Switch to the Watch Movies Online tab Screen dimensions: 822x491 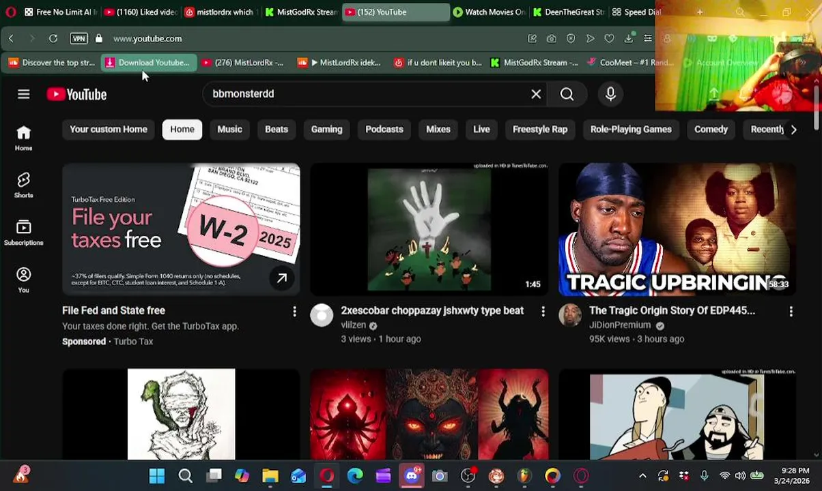click(x=489, y=12)
